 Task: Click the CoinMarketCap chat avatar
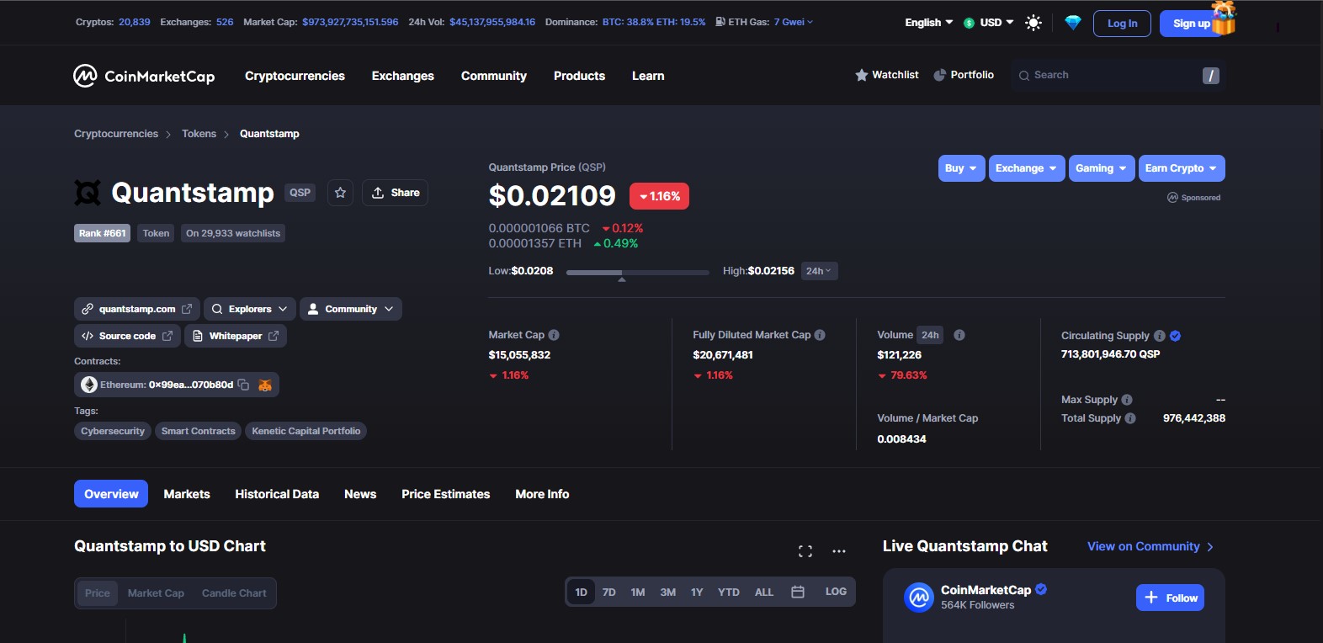pyautogui.click(x=919, y=598)
